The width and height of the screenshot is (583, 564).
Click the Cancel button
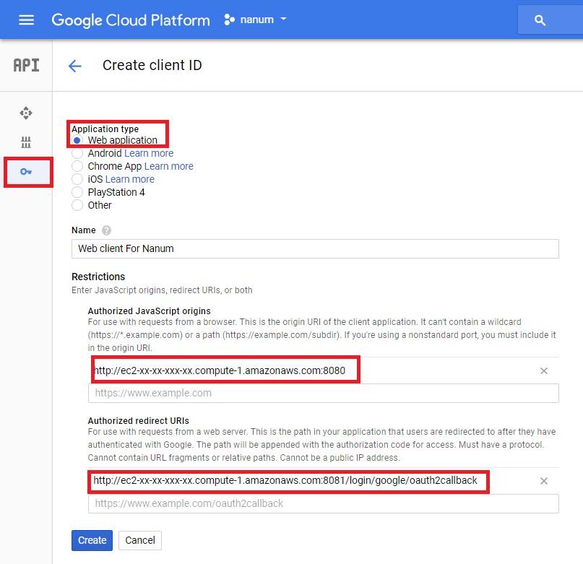tap(140, 540)
